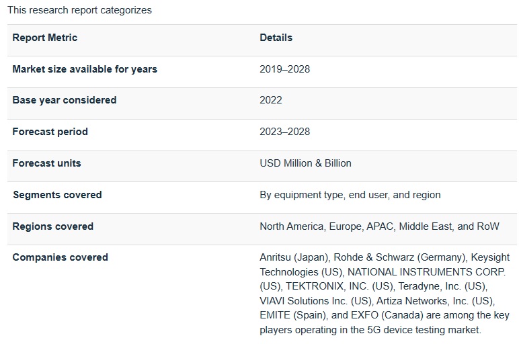Click the 'USD Million & Billion' value
This screenshot has width=519, height=344.
point(305,163)
